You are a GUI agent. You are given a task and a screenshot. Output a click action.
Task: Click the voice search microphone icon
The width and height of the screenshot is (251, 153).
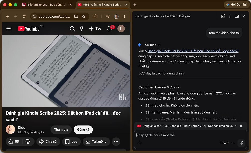(x=82, y=28)
